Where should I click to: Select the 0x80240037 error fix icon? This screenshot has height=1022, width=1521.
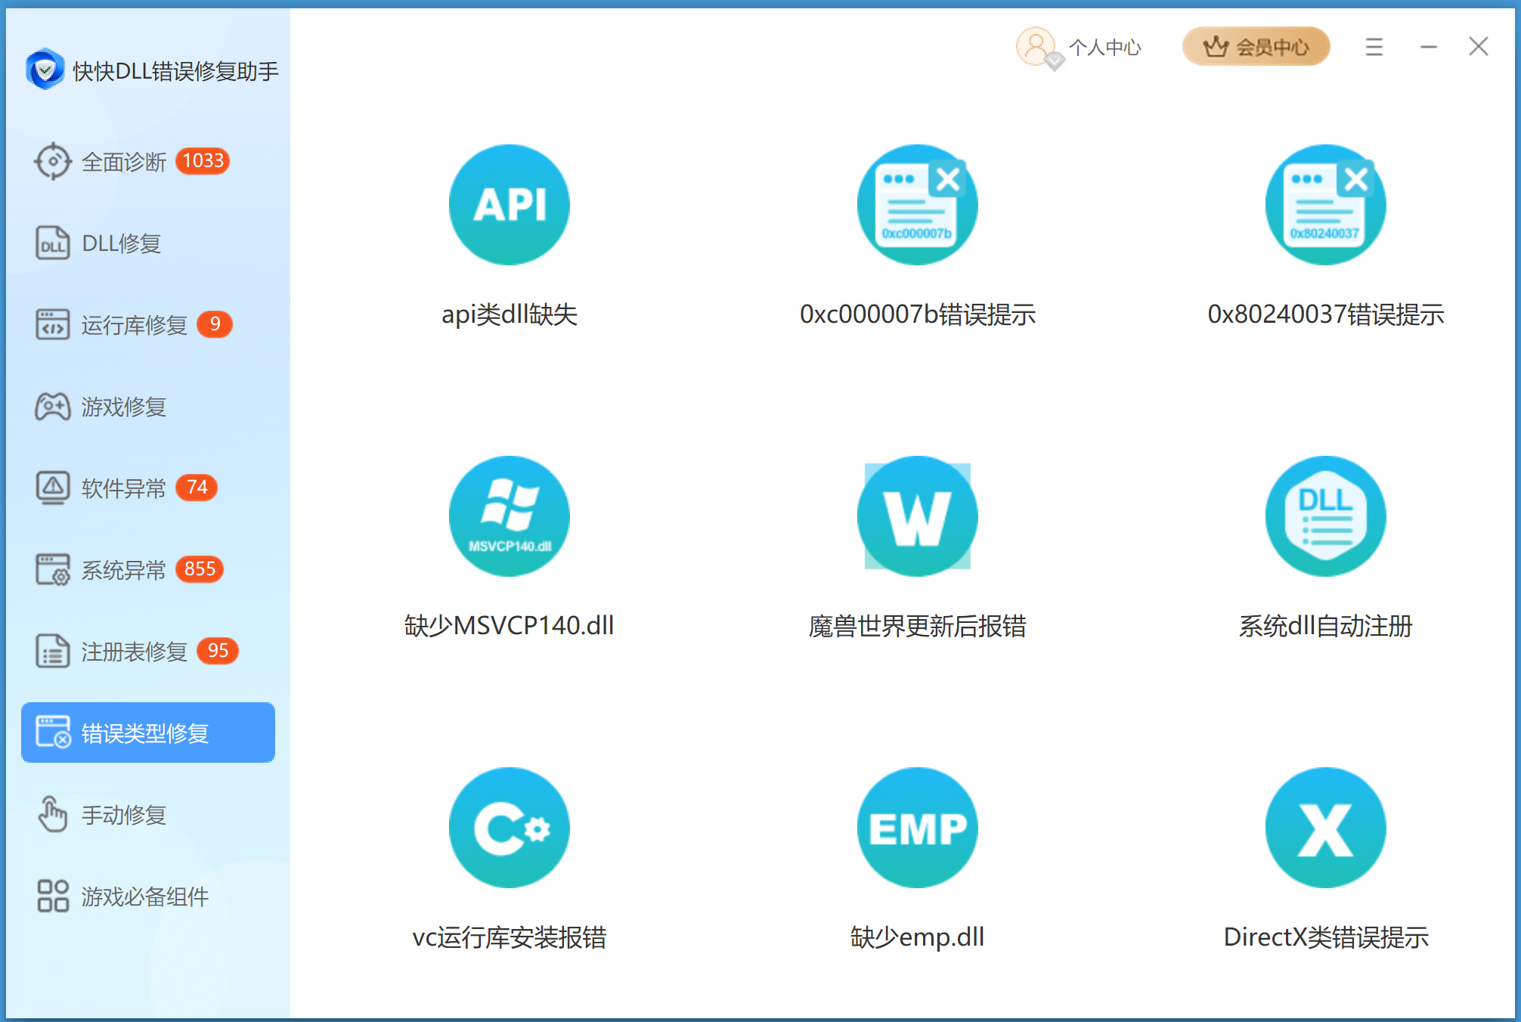[1325, 205]
